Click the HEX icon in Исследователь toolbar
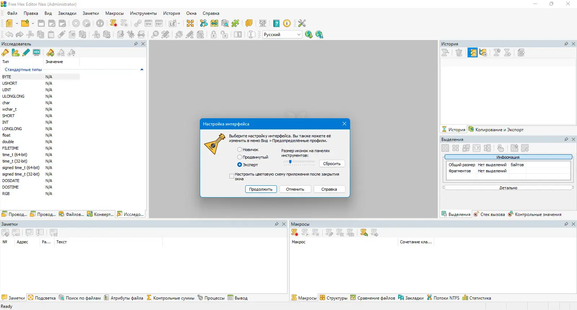The width and height of the screenshot is (577, 310). coord(36,53)
